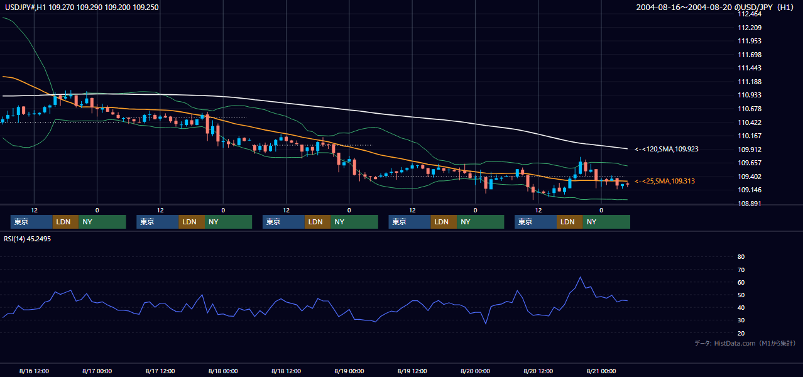This screenshot has width=803, height=377.
Task: Select the NY session block above 8/21 00:00
Action: (606, 222)
